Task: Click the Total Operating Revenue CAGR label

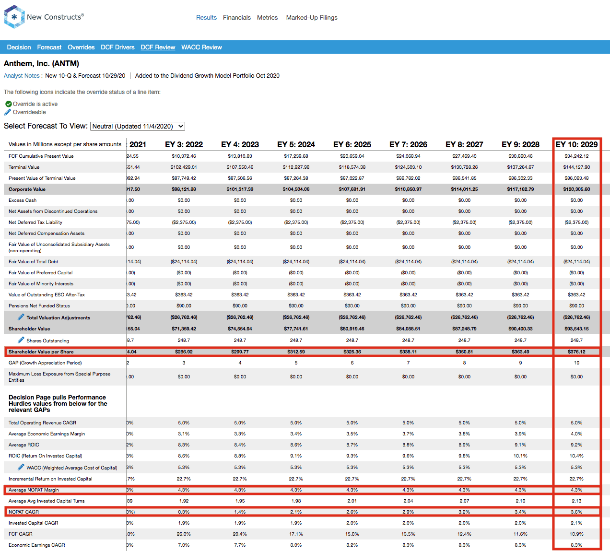Action: pos(42,423)
